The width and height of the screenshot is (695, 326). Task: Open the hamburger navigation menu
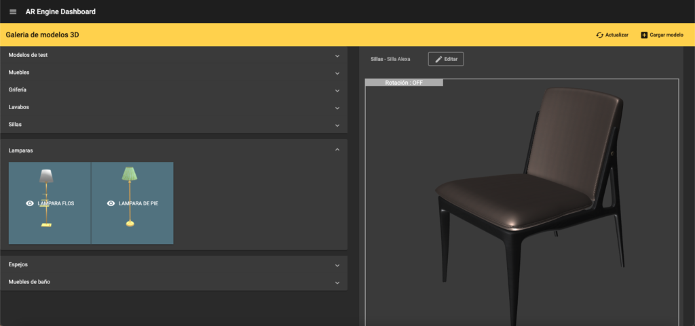[13, 12]
